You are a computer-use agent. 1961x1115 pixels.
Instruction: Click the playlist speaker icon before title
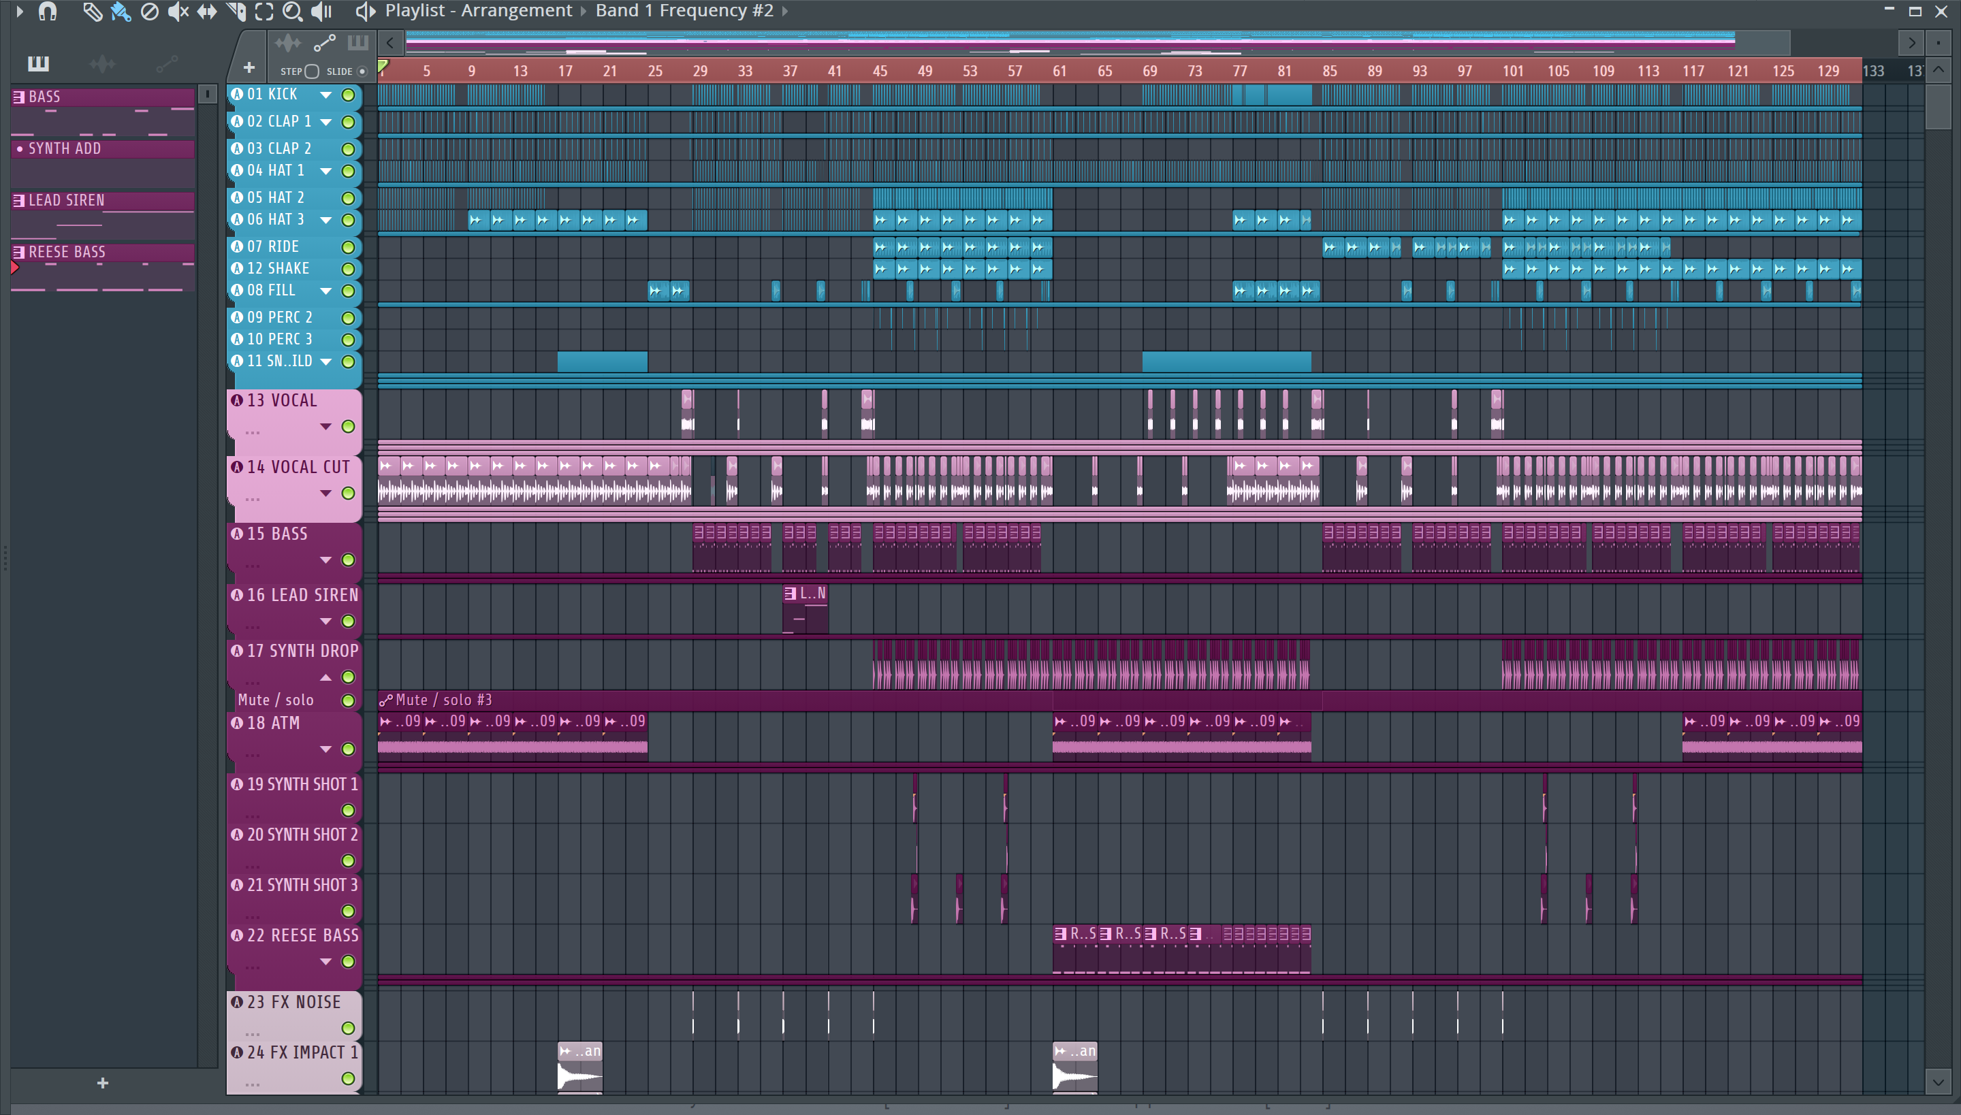coord(366,12)
